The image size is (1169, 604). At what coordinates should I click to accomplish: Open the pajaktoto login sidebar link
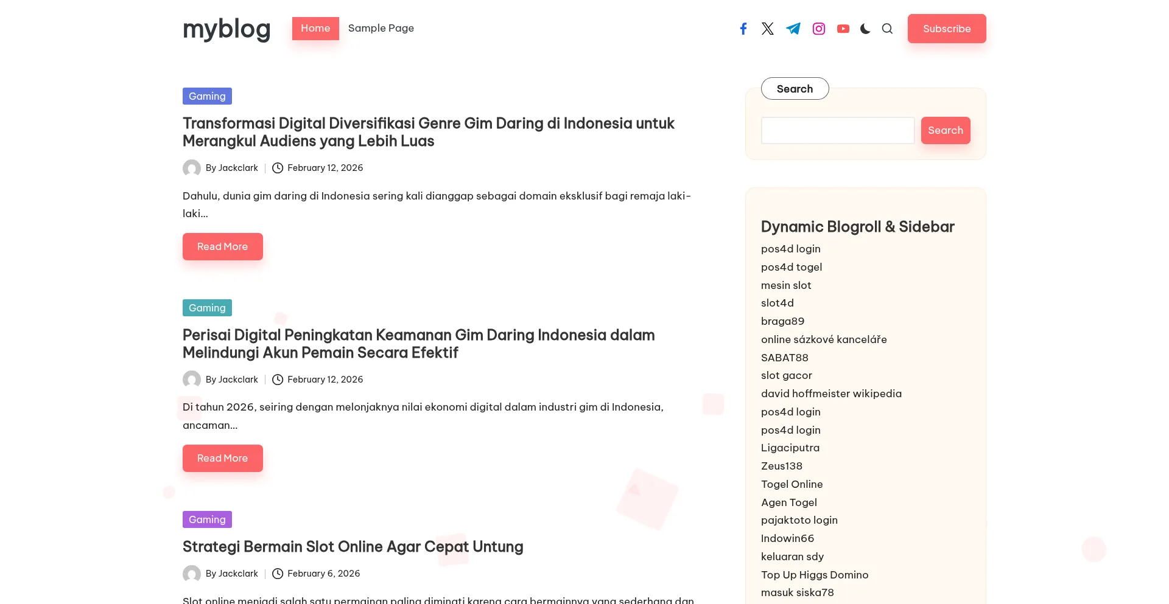[799, 520]
